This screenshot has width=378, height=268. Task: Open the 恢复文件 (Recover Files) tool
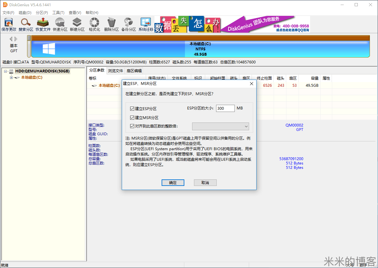click(x=43, y=24)
